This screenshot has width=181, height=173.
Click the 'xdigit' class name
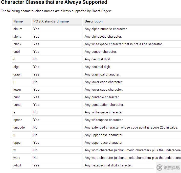(17, 165)
